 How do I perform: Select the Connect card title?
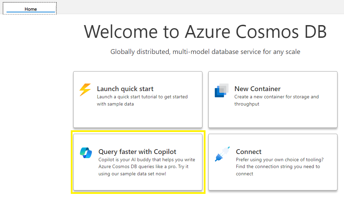pos(248,152)
